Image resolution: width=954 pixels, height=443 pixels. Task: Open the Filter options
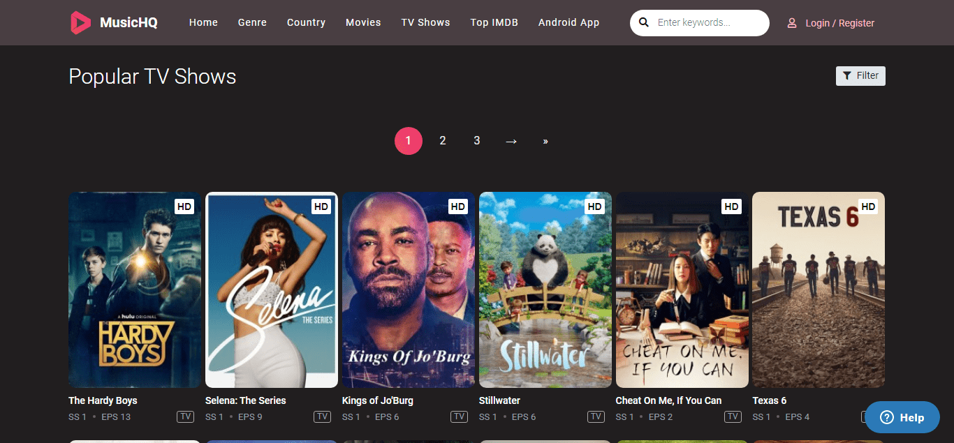coord(860,76)
